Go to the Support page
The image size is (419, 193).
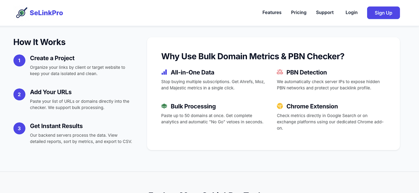coord(325,13)
